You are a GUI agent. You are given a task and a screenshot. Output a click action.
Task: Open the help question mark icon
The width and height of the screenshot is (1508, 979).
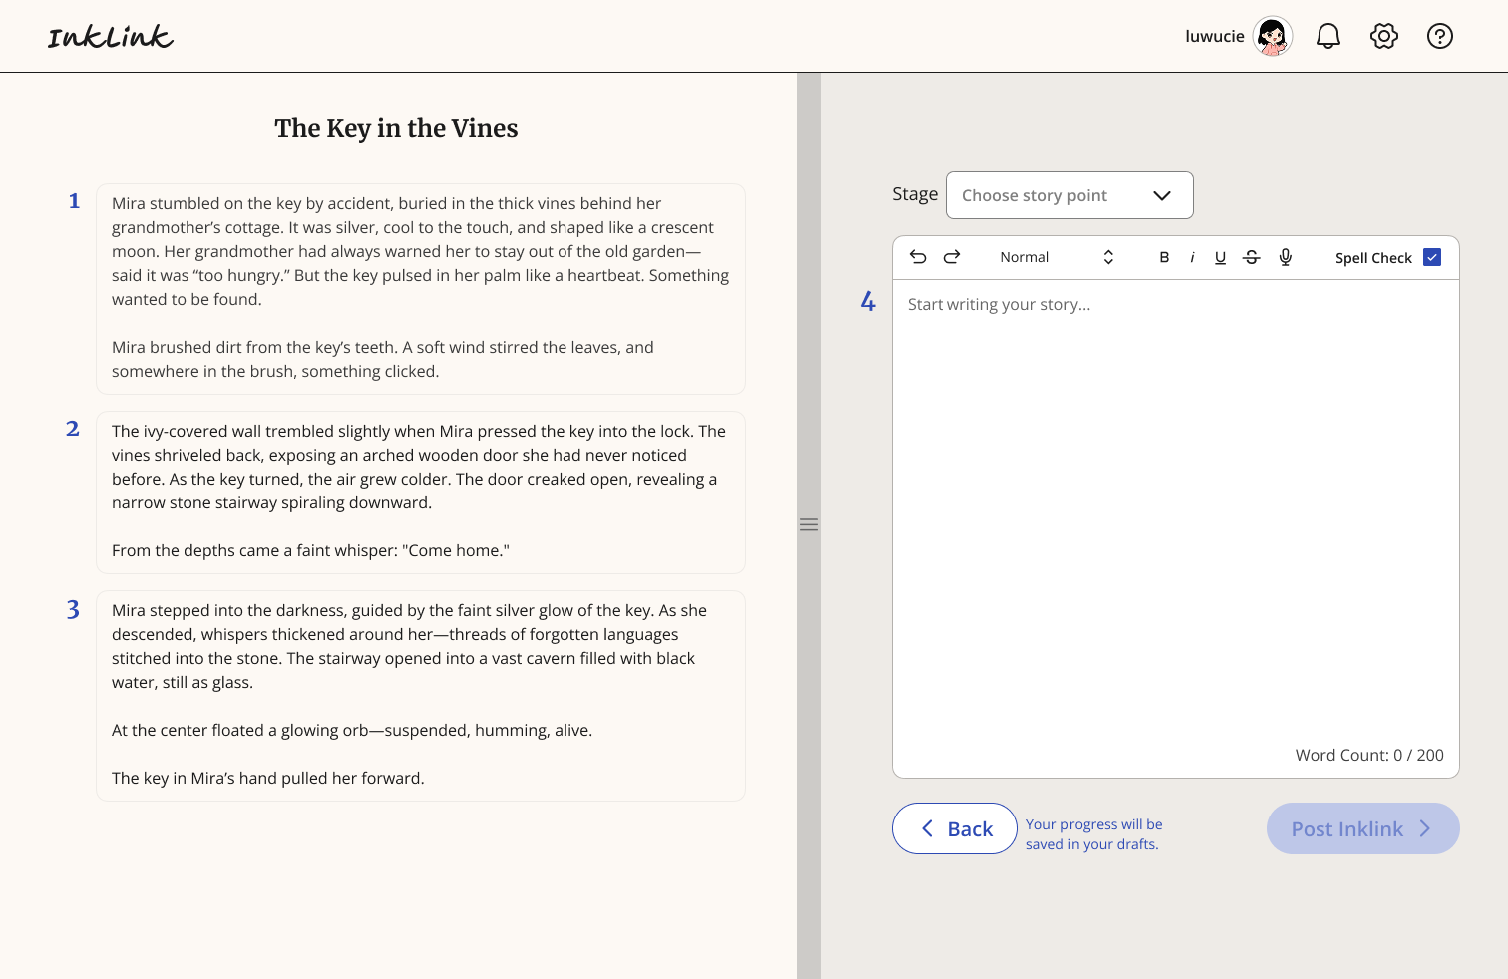click(1439, 36)
